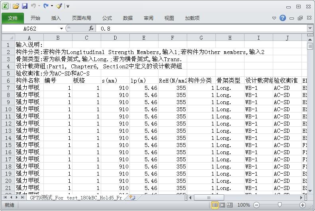Image resolution: width=315 pixels, height=211 pixels.
Task: Click the Open folder icon in quick access toolbar
Action: [x=16, y=6]
